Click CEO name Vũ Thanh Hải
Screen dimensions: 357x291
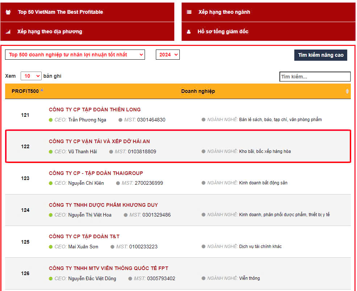point(83,152)
